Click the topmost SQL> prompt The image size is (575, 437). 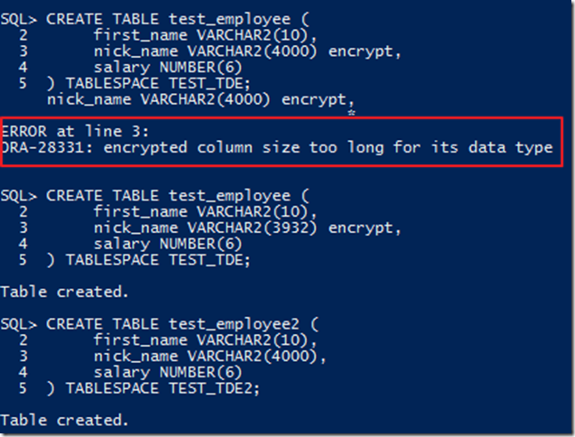[20, 18]
